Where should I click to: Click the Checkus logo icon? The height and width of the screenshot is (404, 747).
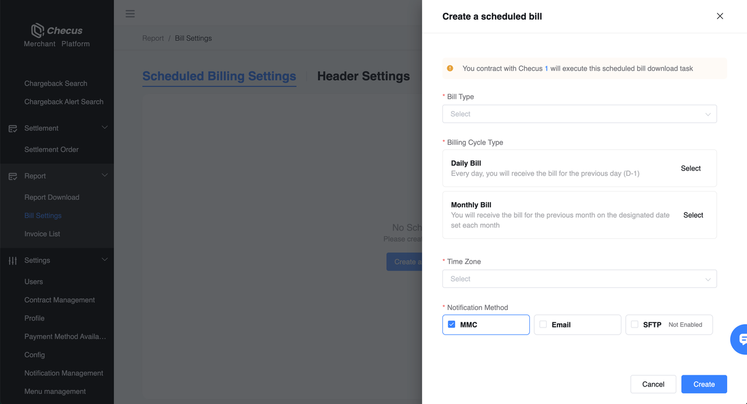point(38,30)
